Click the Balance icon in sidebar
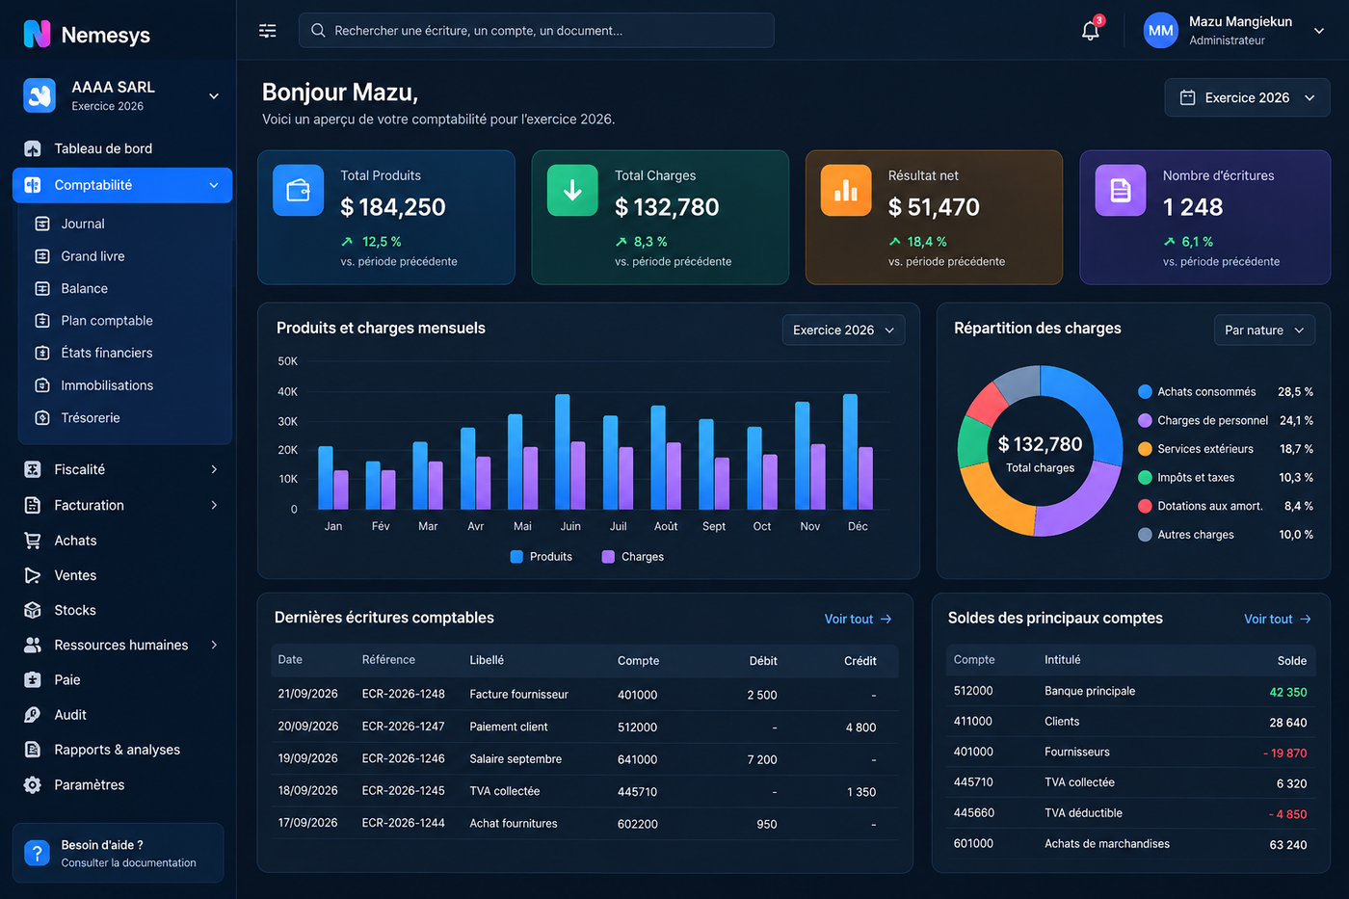 click(x=42, y=288)
